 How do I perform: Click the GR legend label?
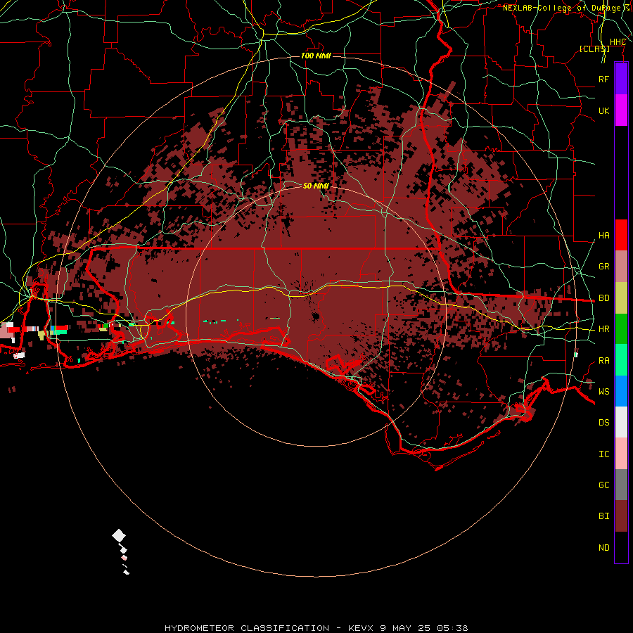tap(603, 267)
